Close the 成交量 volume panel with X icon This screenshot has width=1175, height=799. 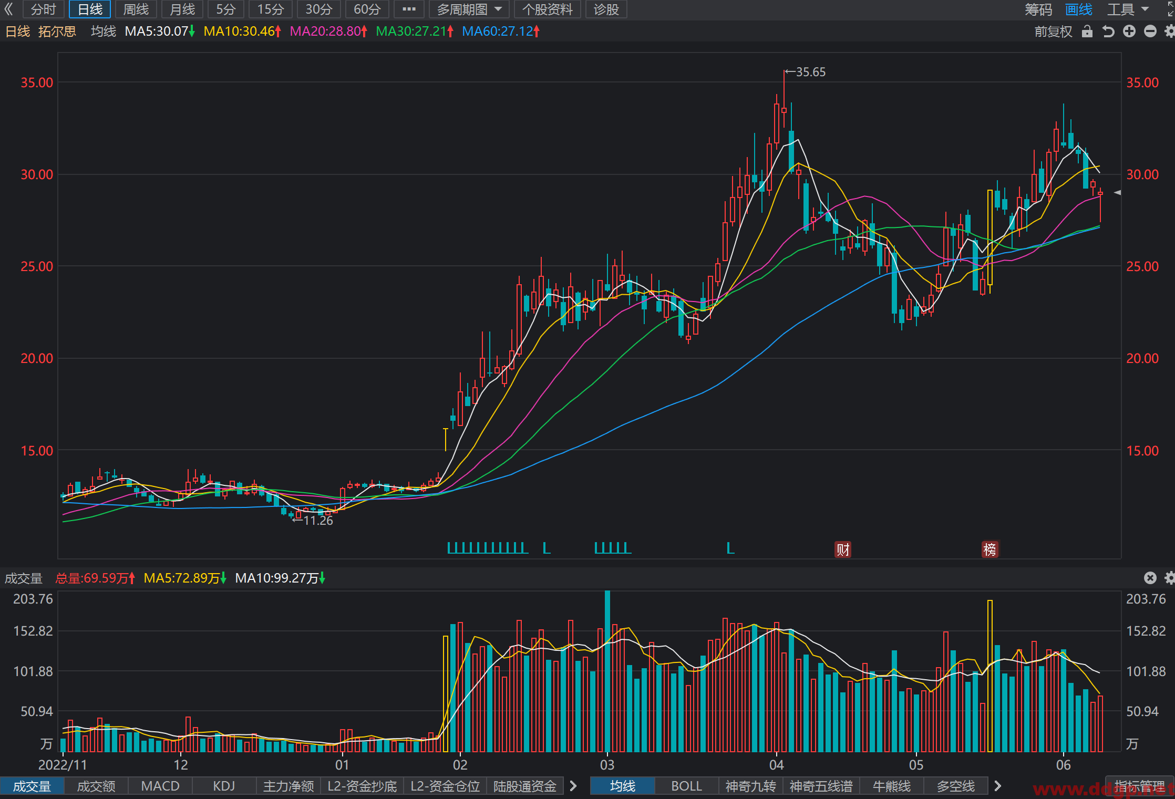click(1150, 578)
